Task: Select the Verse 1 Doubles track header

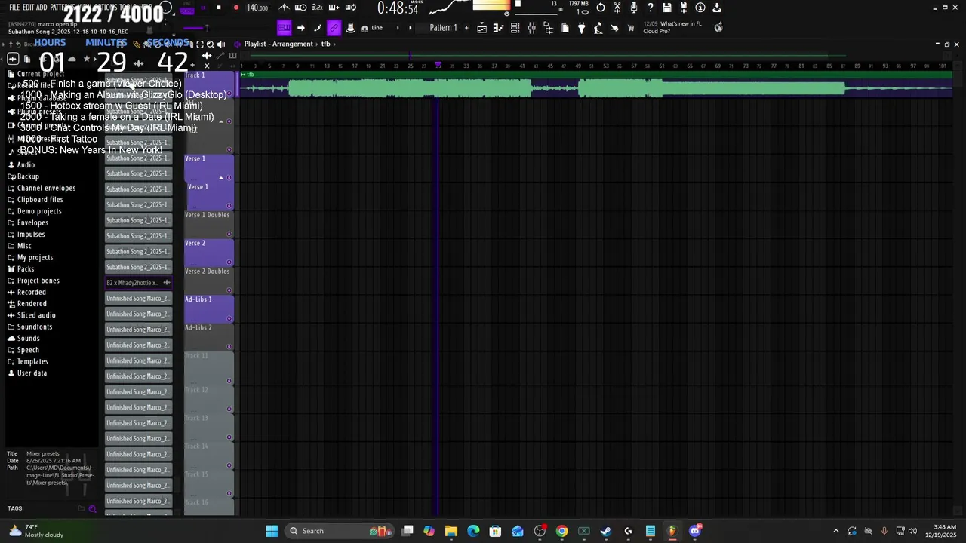Action: click(x=209, y=224)
